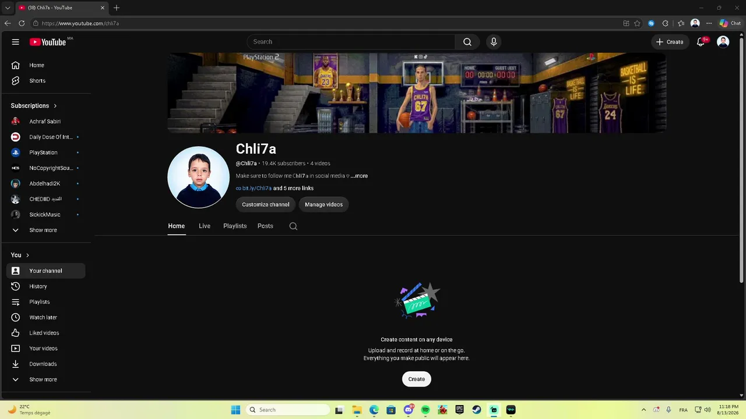Viewport: 746px width, 419px height.
Task: Switch to the channel Home tab
Action: [177, 226]
